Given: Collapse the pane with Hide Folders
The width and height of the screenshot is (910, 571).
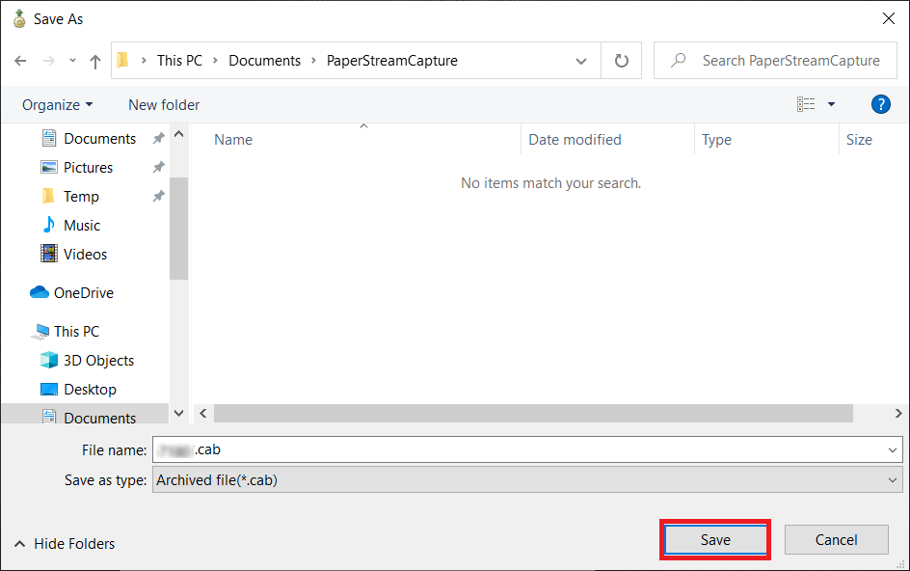Looking at the screenshot, I should tap(65, 544).
